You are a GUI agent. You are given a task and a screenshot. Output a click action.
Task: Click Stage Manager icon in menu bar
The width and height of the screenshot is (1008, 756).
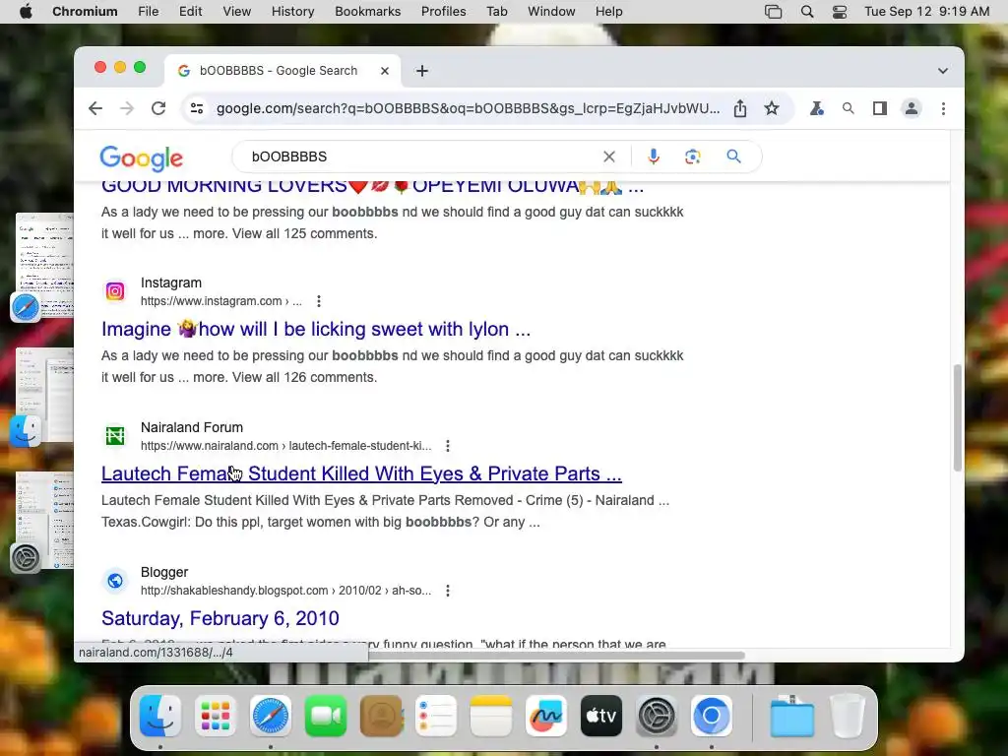click(x=774, y=12)
